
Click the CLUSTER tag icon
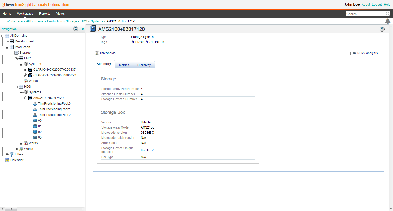coord(147,42)
